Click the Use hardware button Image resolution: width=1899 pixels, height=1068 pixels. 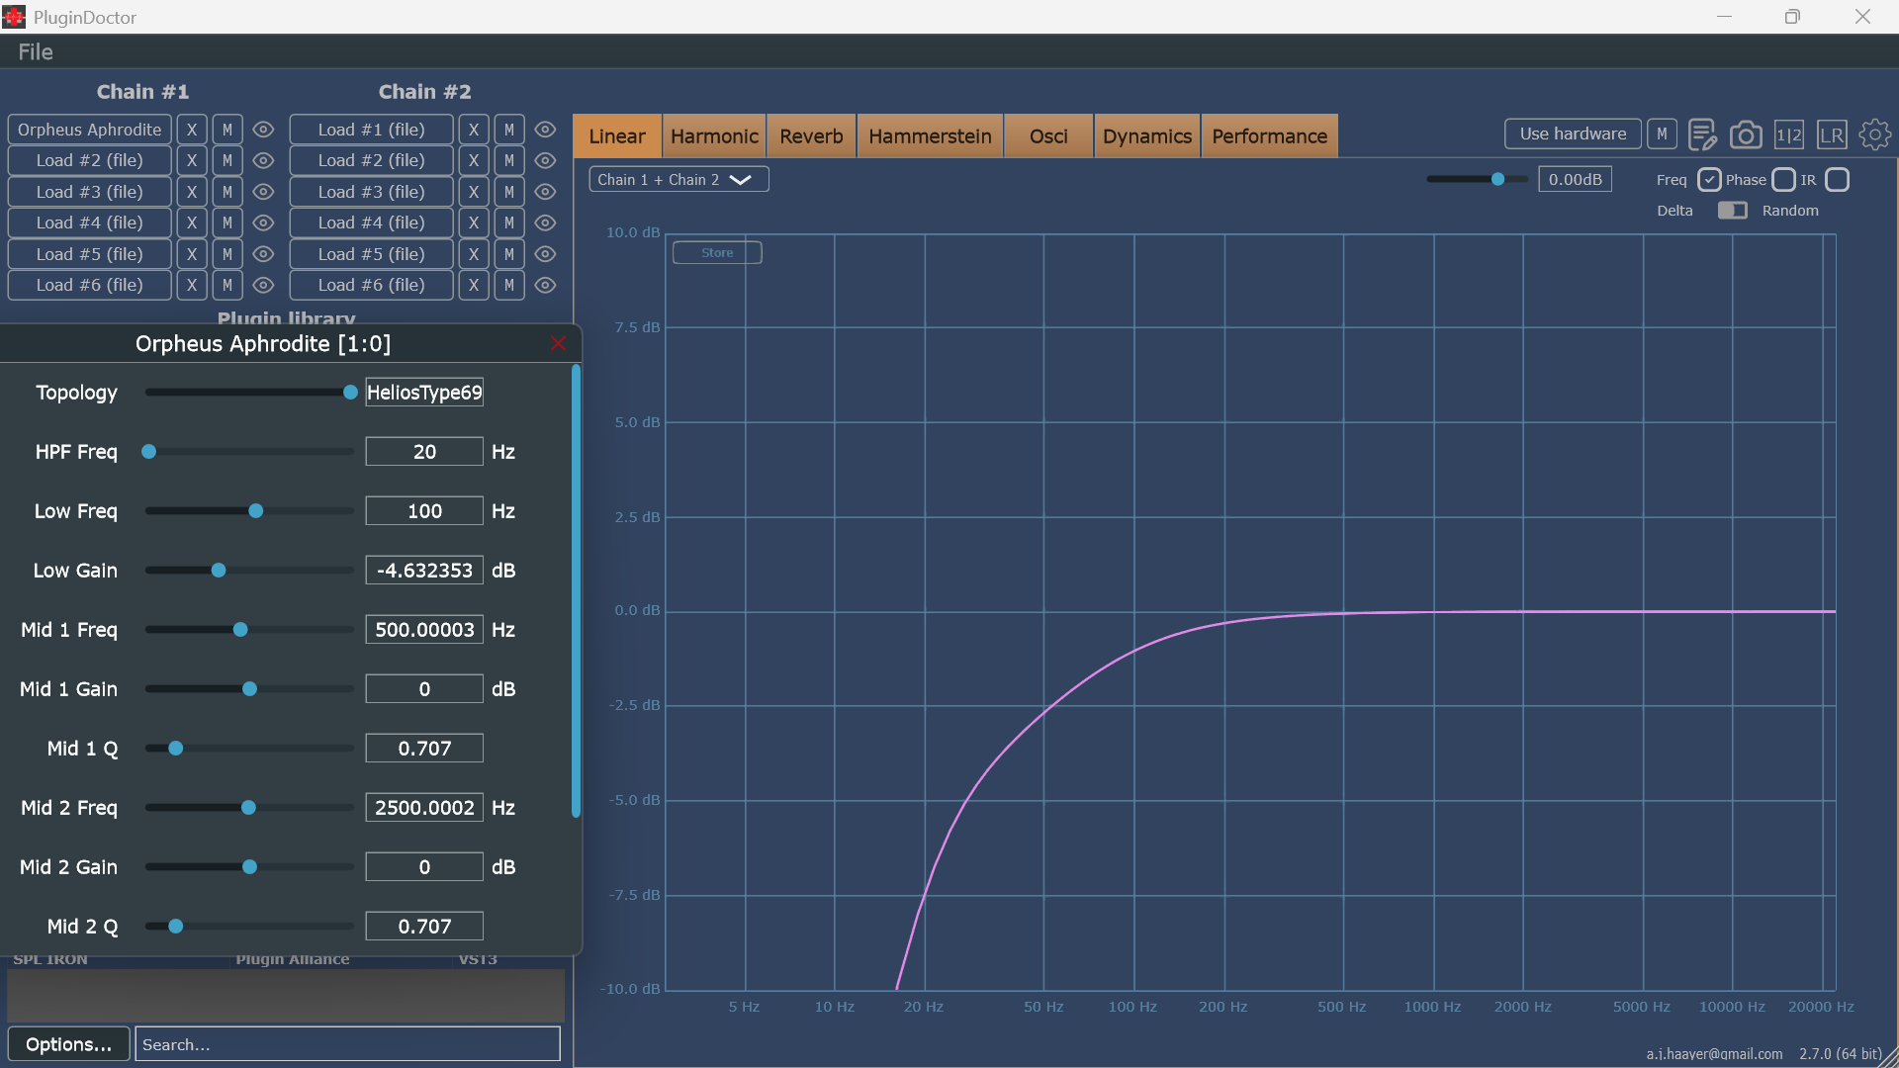coord(1573,133)
